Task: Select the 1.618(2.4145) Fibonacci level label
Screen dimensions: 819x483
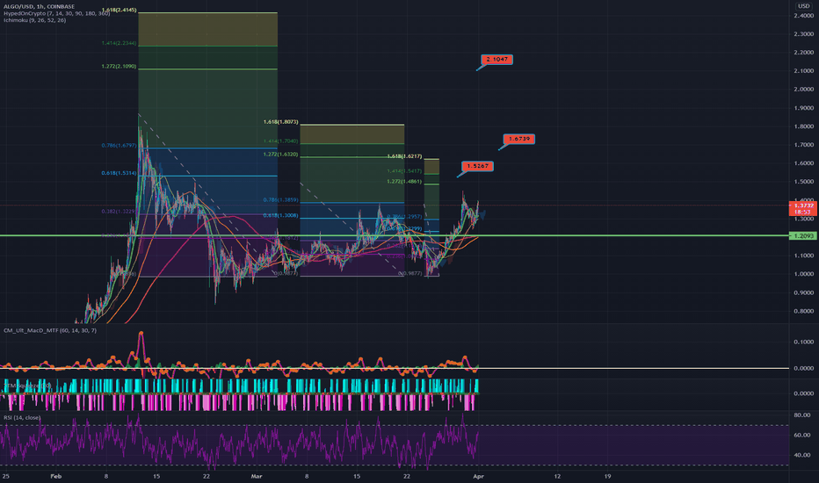Action: (x=120, y=10)
